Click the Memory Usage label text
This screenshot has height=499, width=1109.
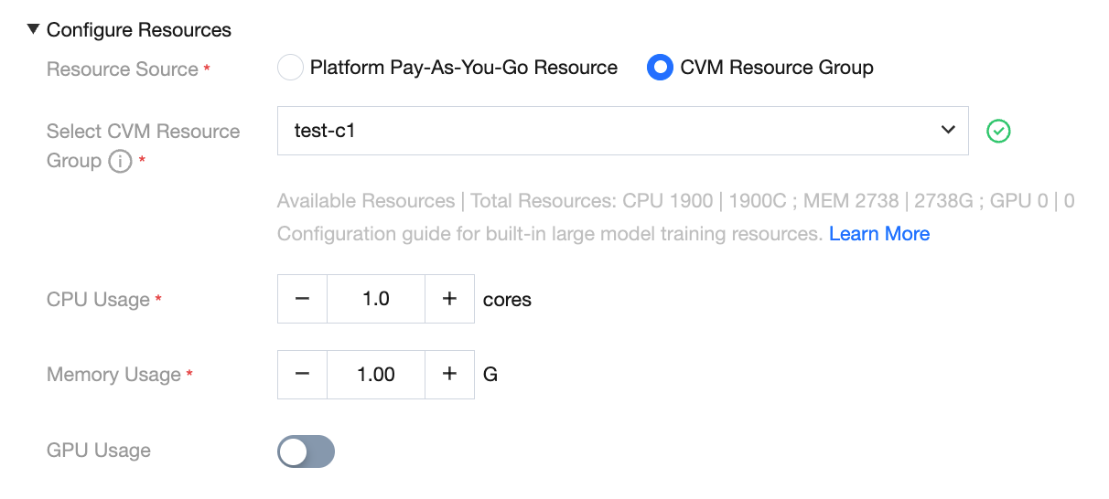click(x=113, y=375)
